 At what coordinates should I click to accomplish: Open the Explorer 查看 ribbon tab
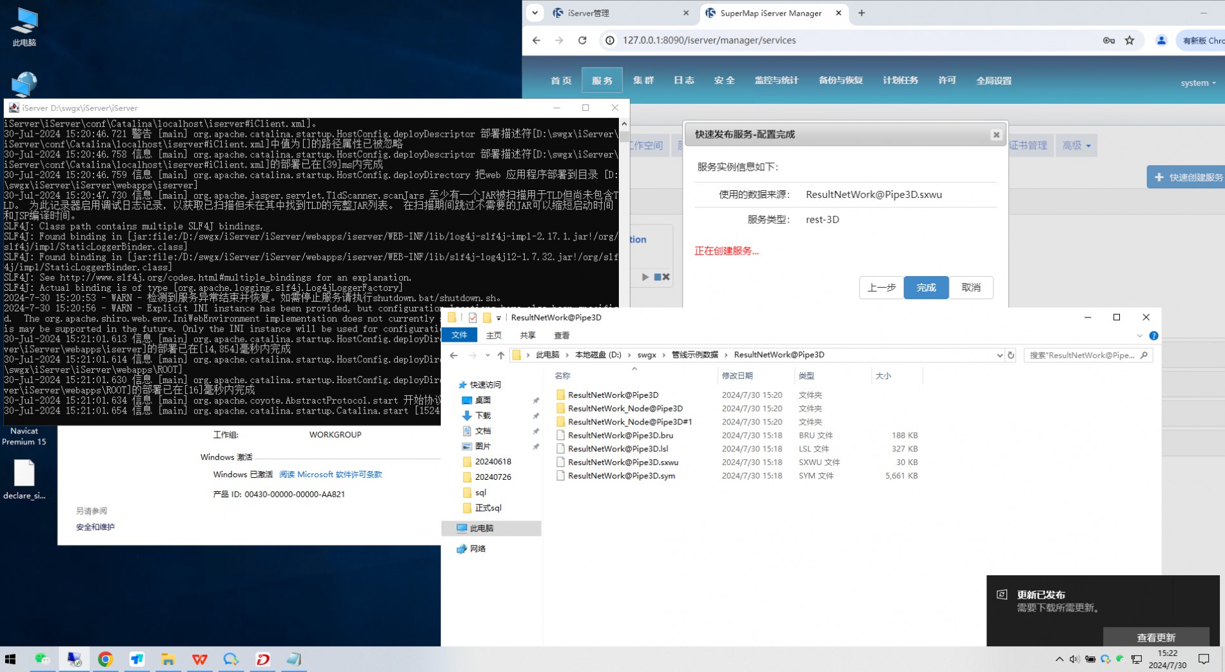pyautogui.click(x=562, y=335)
